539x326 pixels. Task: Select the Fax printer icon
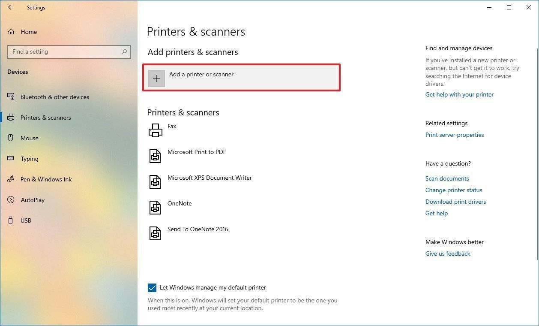click(x=156, y=130)
